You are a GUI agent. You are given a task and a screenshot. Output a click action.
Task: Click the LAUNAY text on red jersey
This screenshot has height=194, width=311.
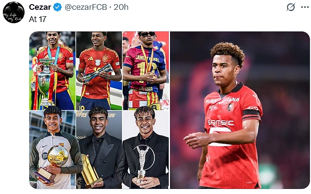233,100
